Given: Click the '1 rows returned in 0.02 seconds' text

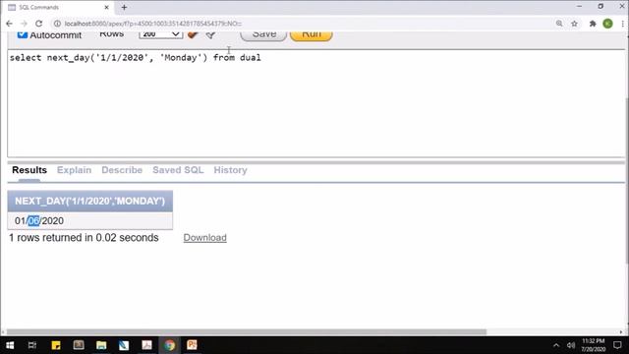Looking at the screenshot, I should point(84,238).
